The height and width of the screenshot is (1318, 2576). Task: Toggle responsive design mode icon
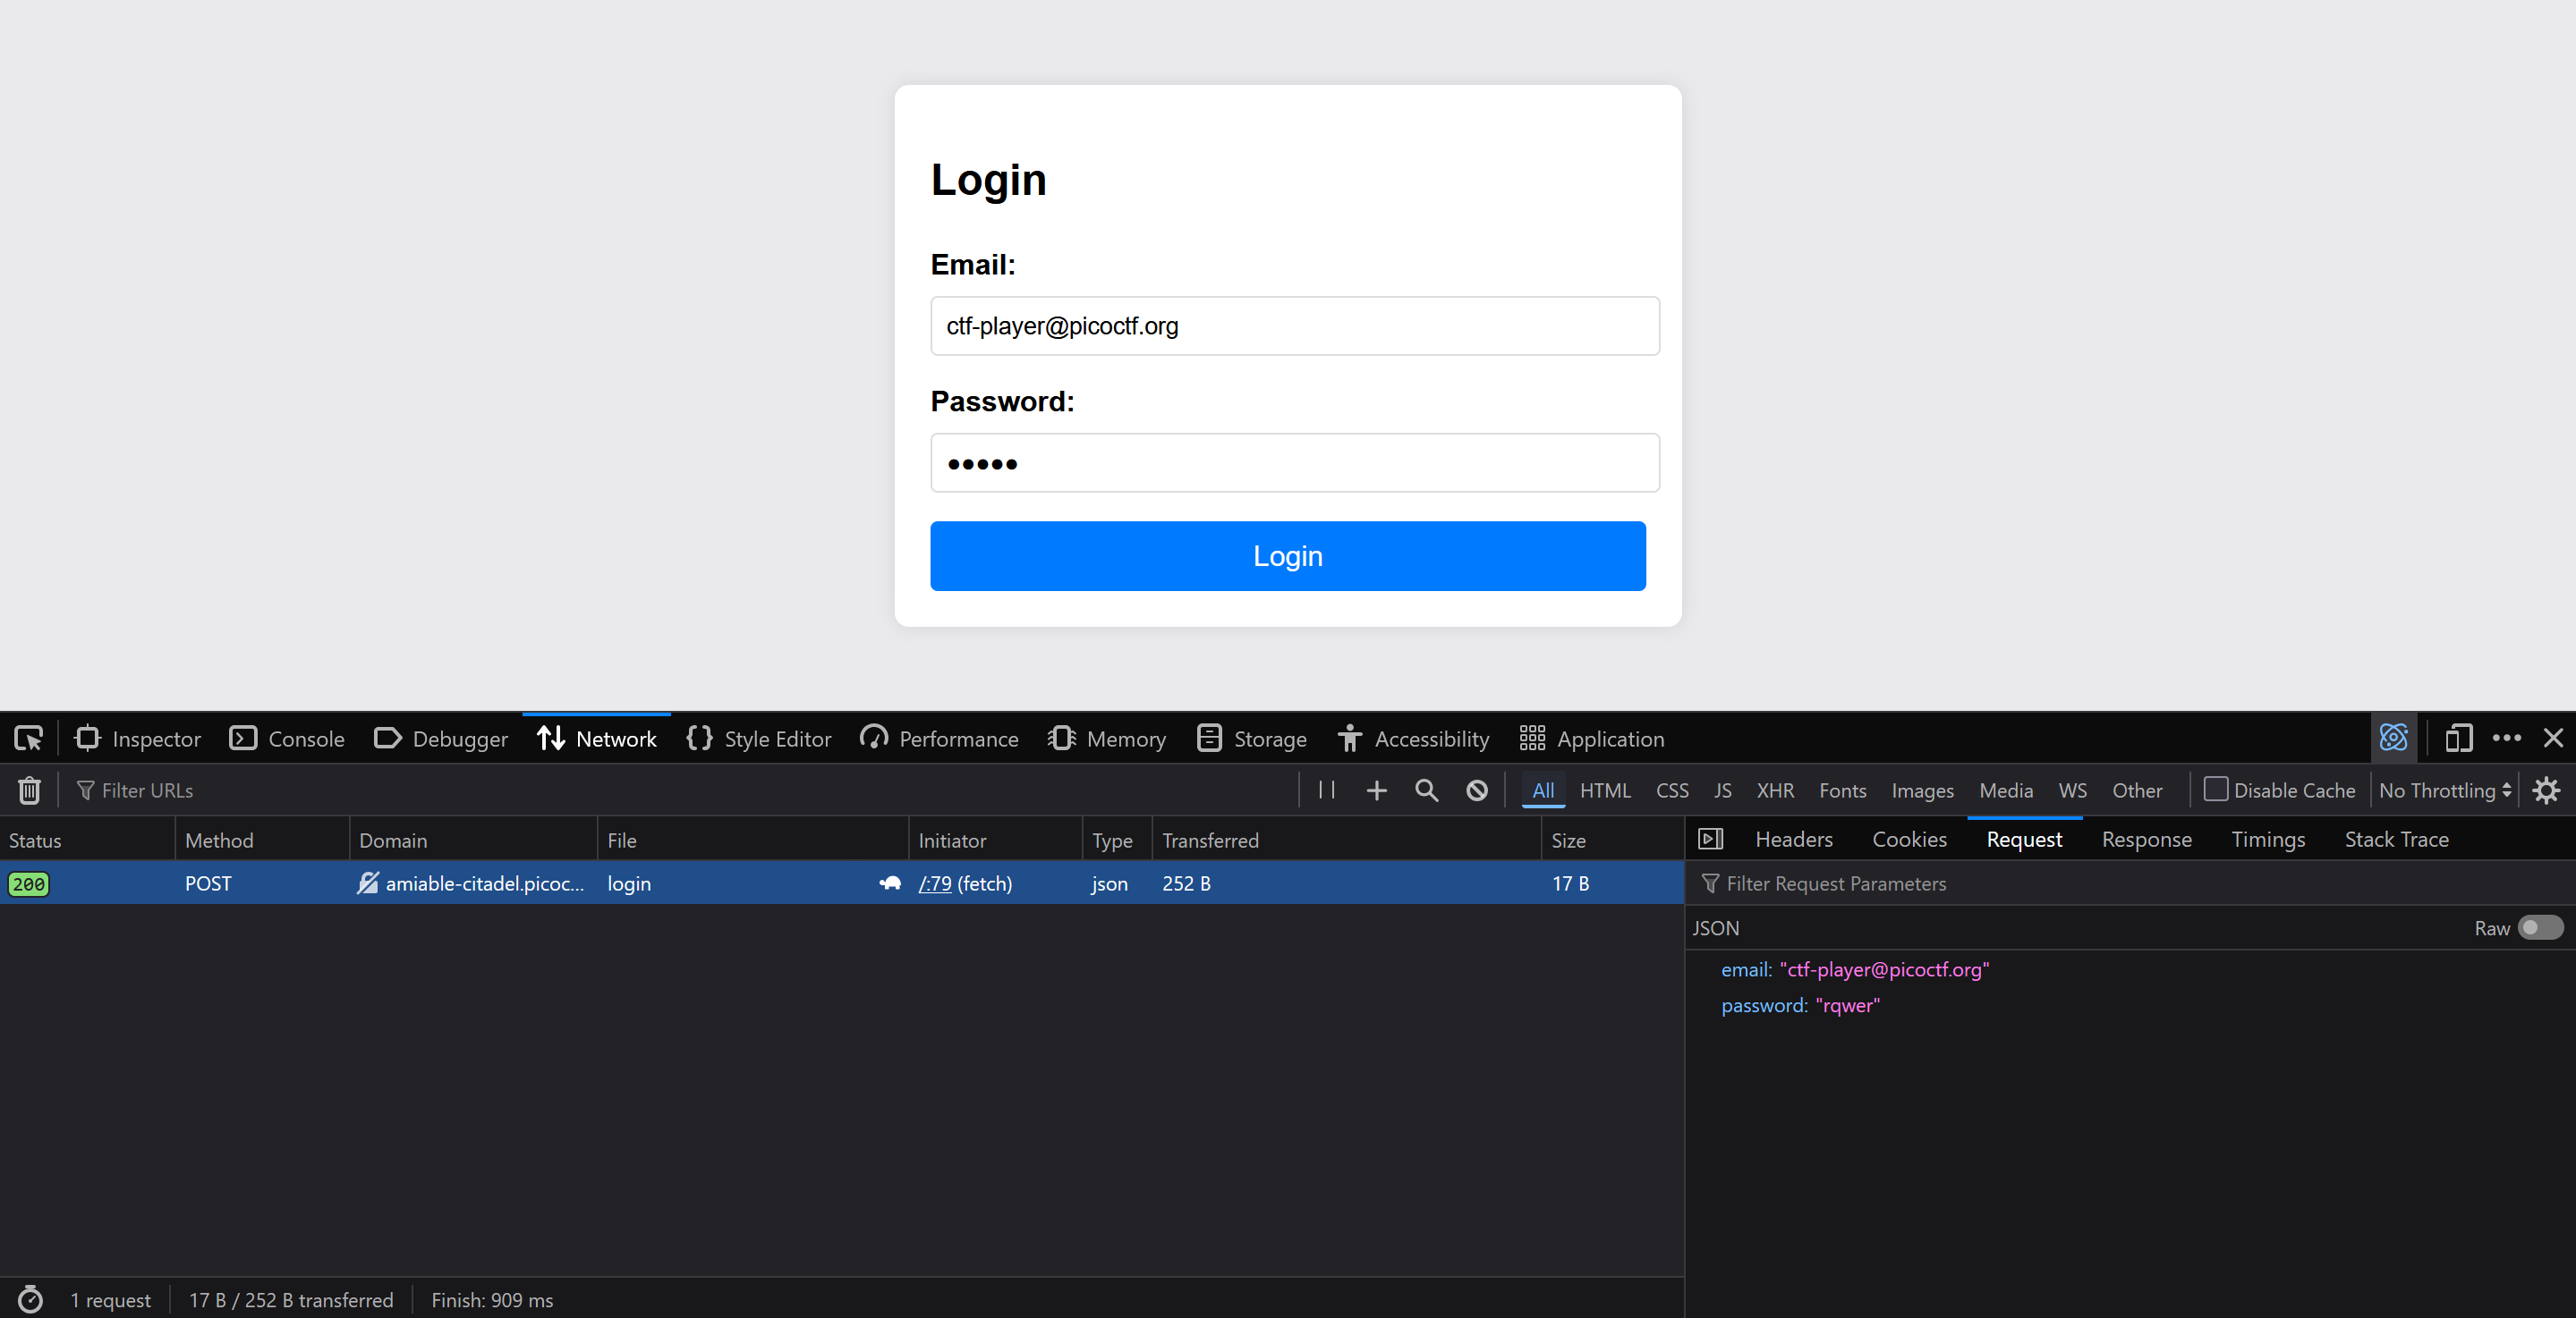[x=2458, y=739]
